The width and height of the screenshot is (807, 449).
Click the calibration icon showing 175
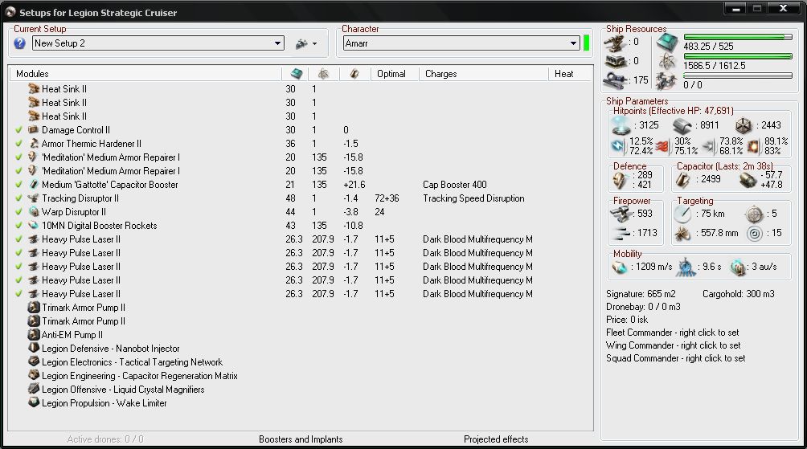615,80
